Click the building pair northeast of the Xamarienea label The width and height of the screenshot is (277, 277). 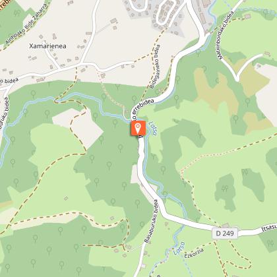pos(114,24)
